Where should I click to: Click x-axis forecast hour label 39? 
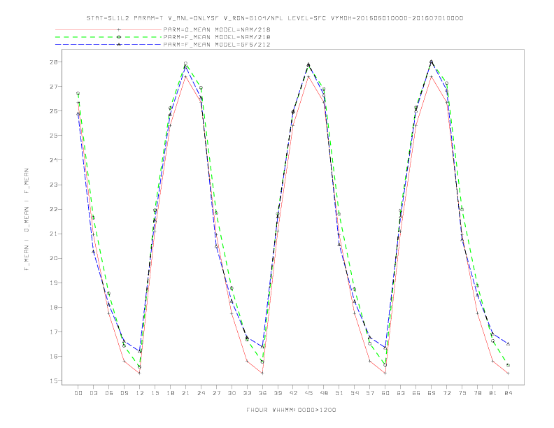(x=278, y=393)
